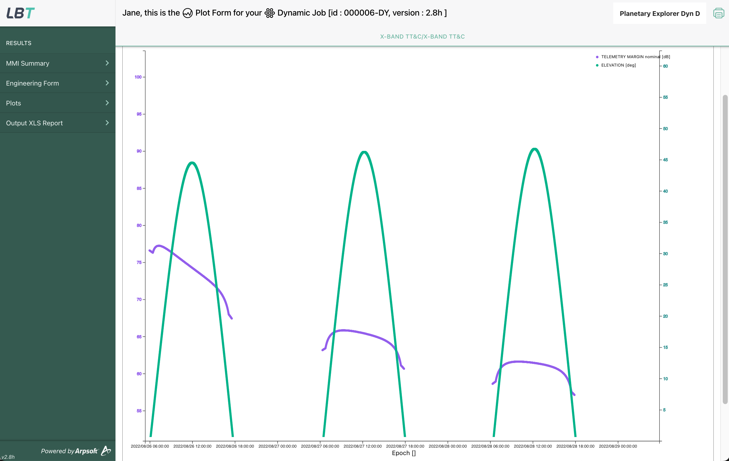Open the Powered by Arpsoft link
The image size is (729, 461).
(x=72, y=451)
